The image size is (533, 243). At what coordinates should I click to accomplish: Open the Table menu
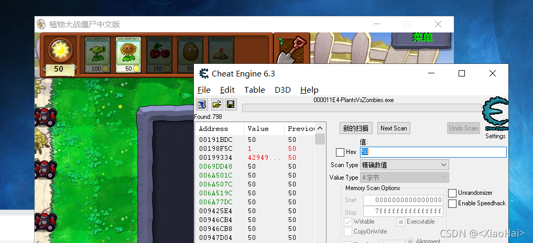(255, 90)
